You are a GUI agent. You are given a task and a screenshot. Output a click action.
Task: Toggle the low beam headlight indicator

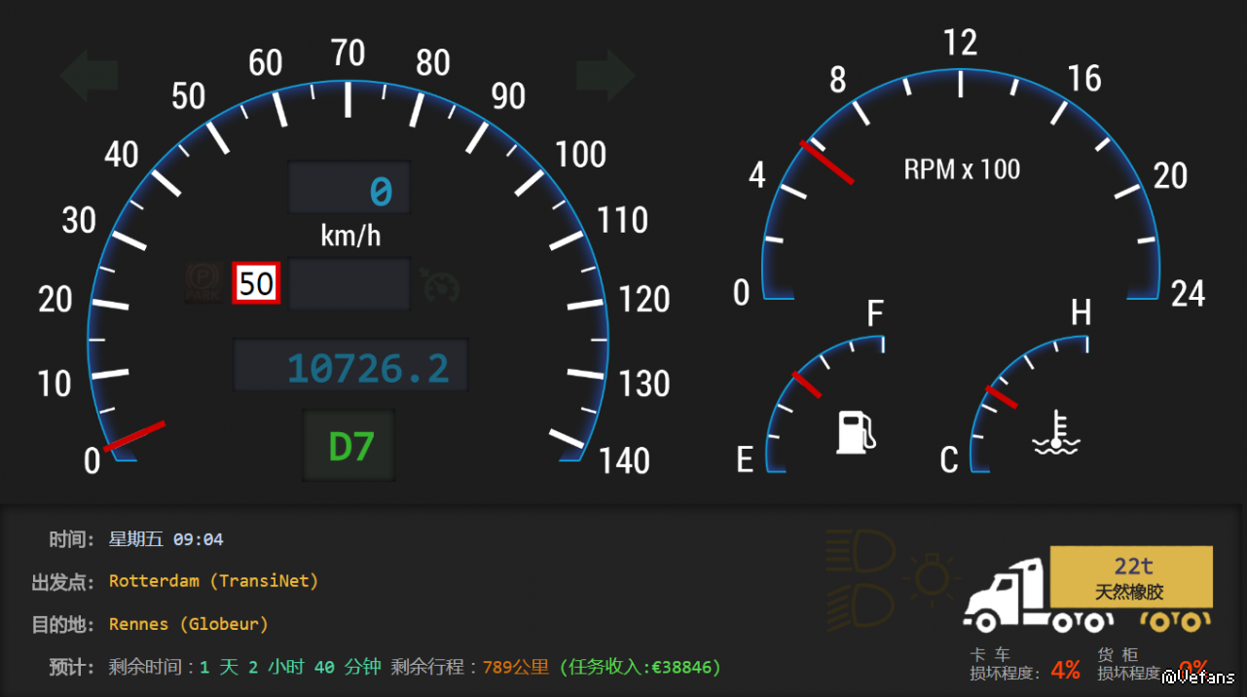coord(861,605)
